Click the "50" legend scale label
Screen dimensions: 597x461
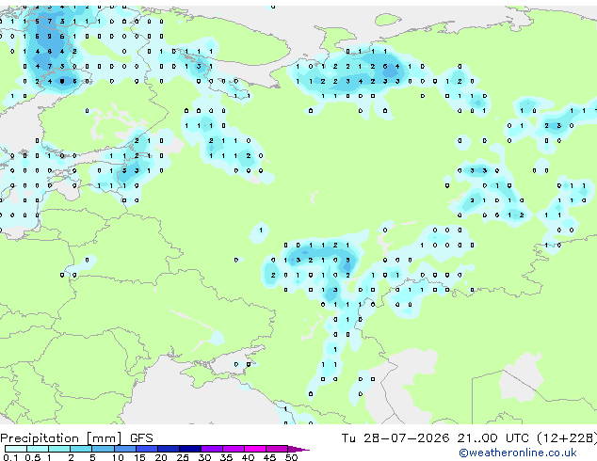tap(291, 457)
